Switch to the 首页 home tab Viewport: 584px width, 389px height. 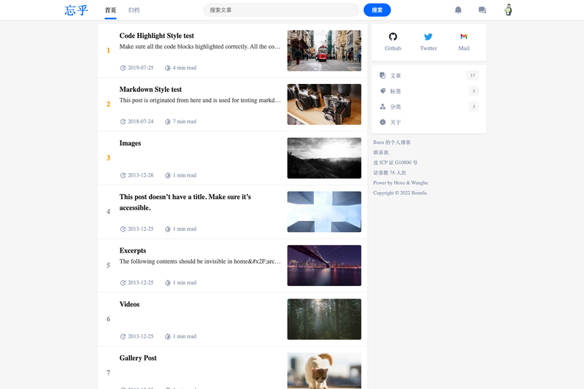[x=110, y=10]
